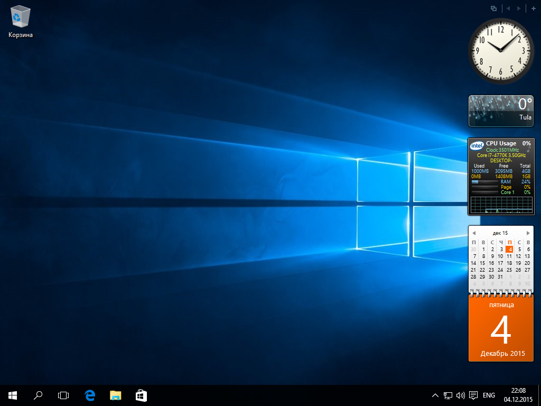Open taskbar search magnifier
Image resolution: width=541 pixels, height=406 pixels.
[x=38, y=395]
